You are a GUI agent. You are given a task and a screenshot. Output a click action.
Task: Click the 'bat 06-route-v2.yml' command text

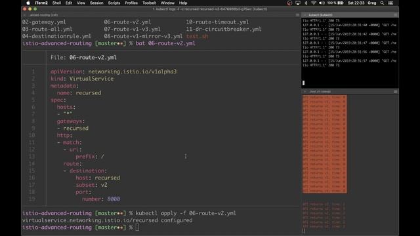pos(165,43)
